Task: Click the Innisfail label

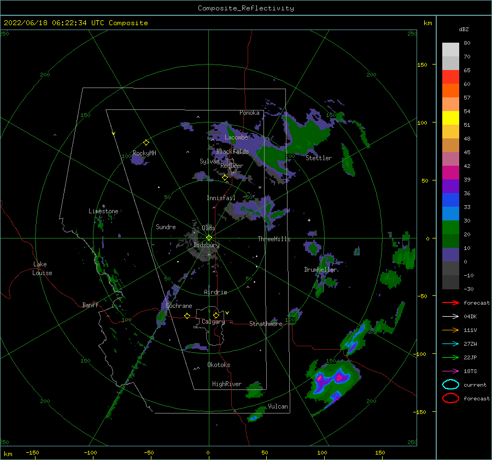Action: (x=221, y=198)
